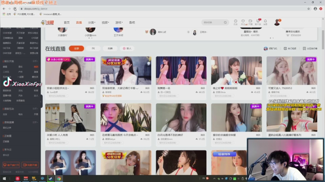Select 原神 category in sidebar
Screen dimensions: 325x182
20,38
